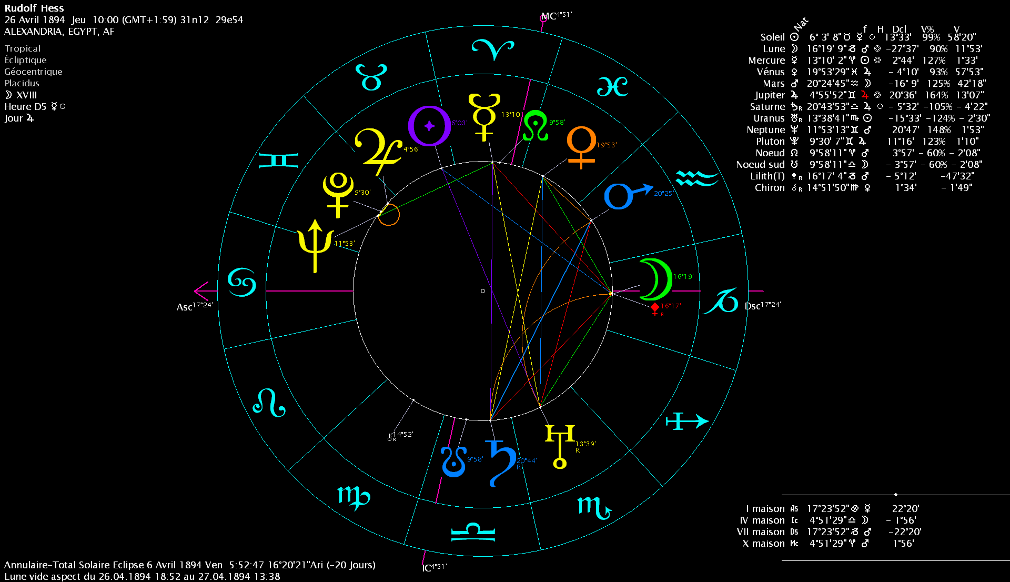Click the ALEXANDRIA, EGYPT, AF location text
This screenshot has height=582, width=1010.
pyautogui.click(x=59, y=31)
